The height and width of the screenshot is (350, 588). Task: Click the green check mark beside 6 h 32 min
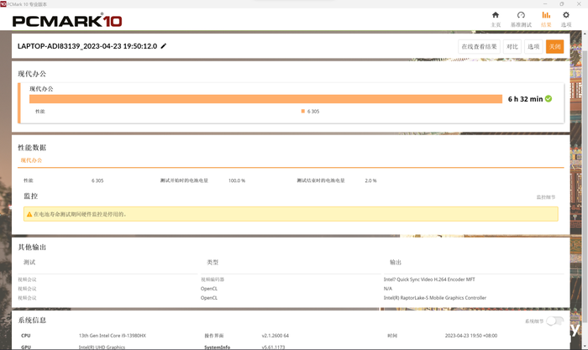click(549, 98)
